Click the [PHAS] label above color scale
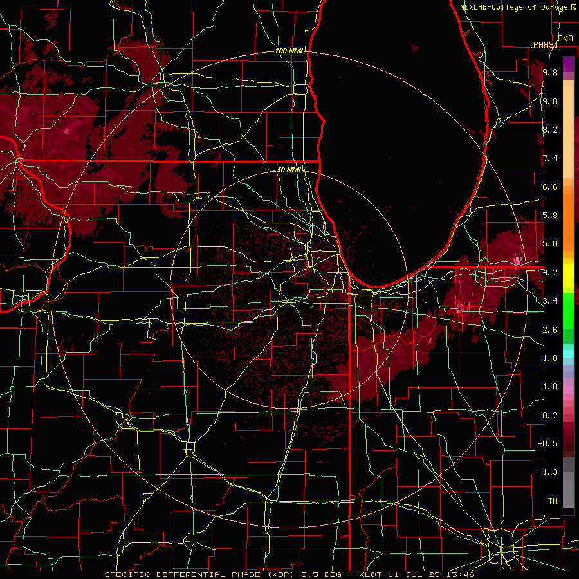The image size is (579, 579). pos(544,44)
